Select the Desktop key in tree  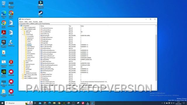pyautogui.click(x=29, y=45)
